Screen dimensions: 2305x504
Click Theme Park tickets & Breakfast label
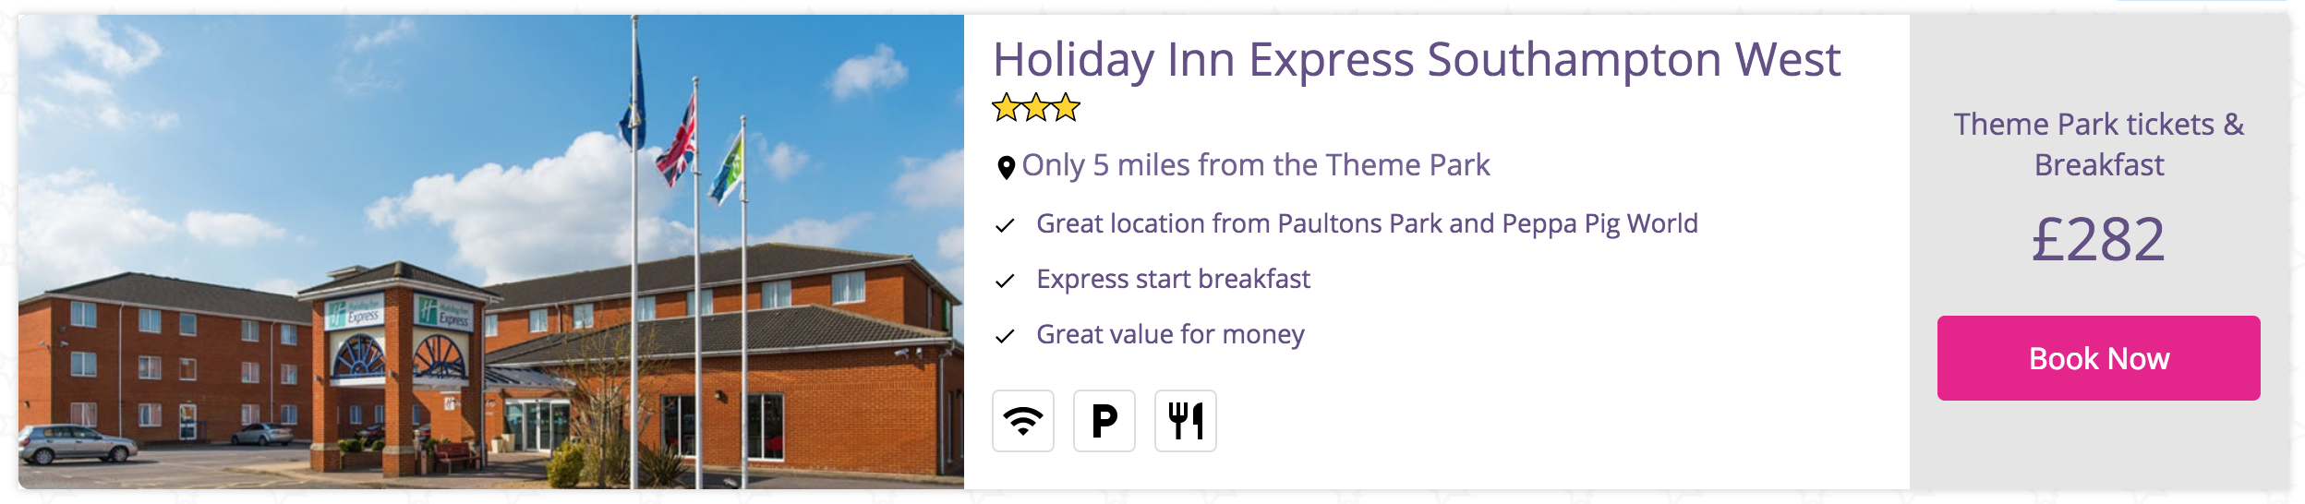point(2098,144)
